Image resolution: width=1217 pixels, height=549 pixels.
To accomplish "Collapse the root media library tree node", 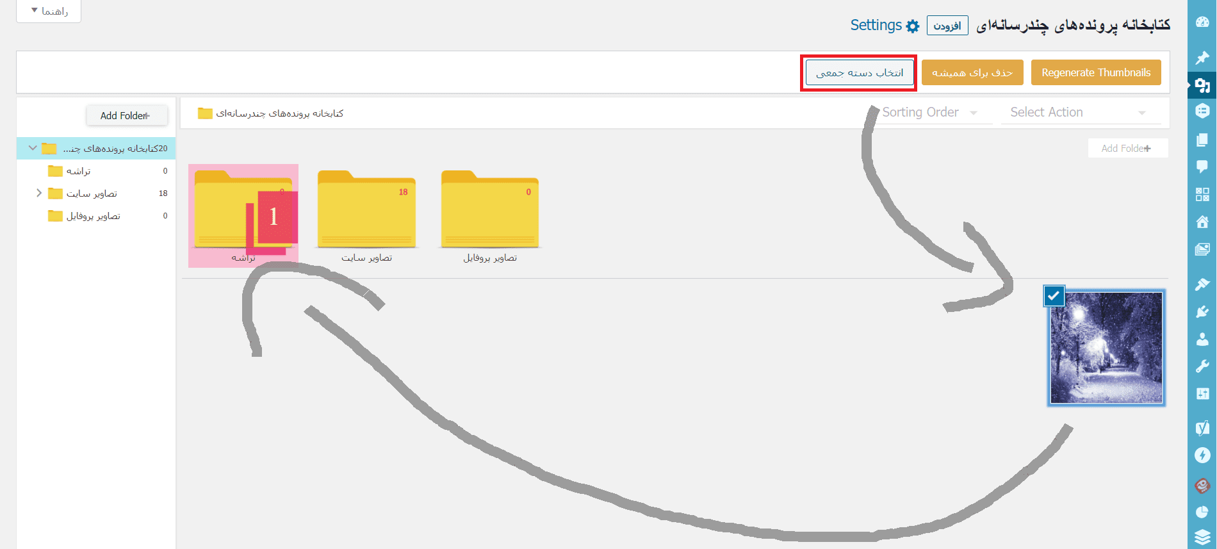I will tap(33, 148).
